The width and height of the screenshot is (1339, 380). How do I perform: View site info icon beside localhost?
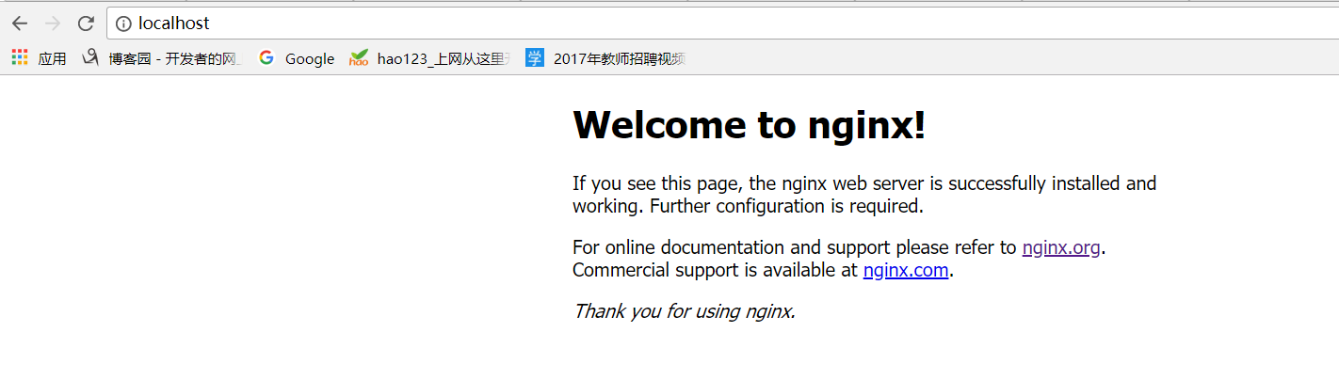point(123,24)
